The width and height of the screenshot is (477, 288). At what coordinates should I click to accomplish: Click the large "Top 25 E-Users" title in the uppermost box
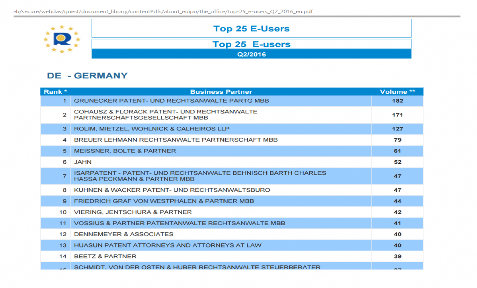point(251,29)
